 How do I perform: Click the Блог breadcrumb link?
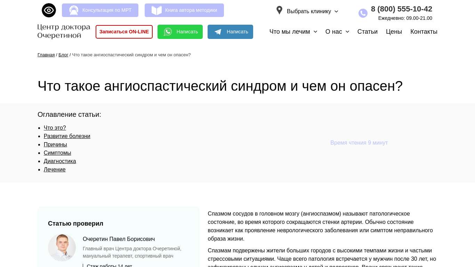[x=63, y=55]
